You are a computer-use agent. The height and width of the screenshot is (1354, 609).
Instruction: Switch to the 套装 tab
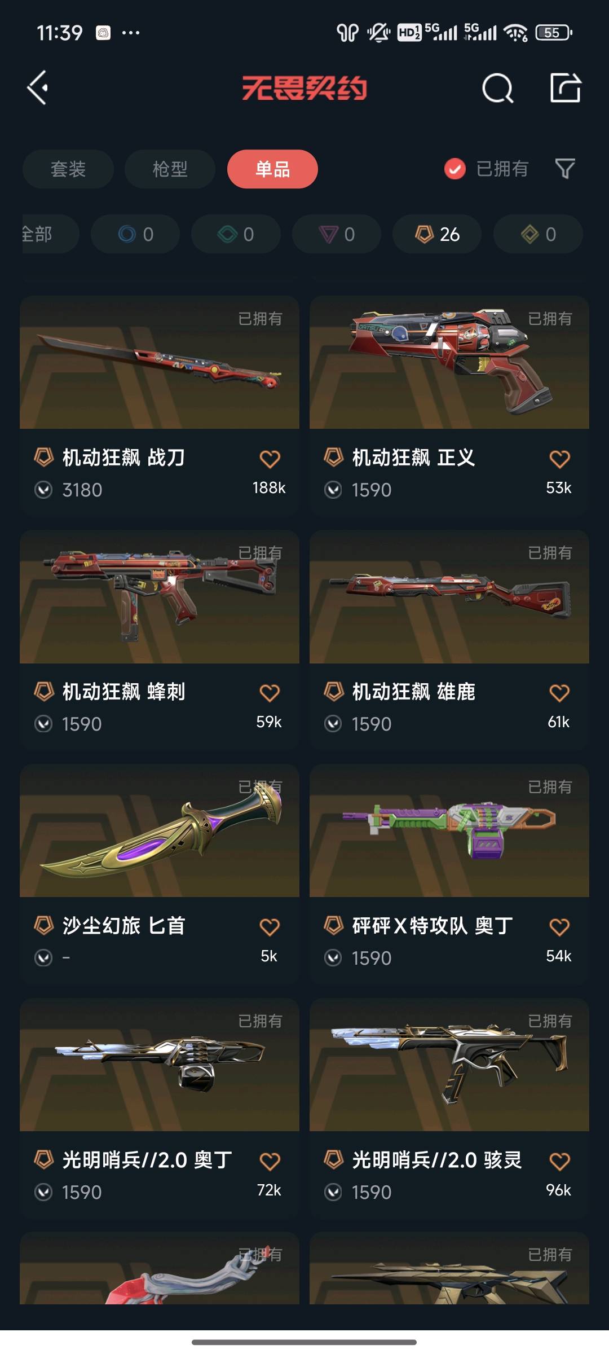pos(68,169)
